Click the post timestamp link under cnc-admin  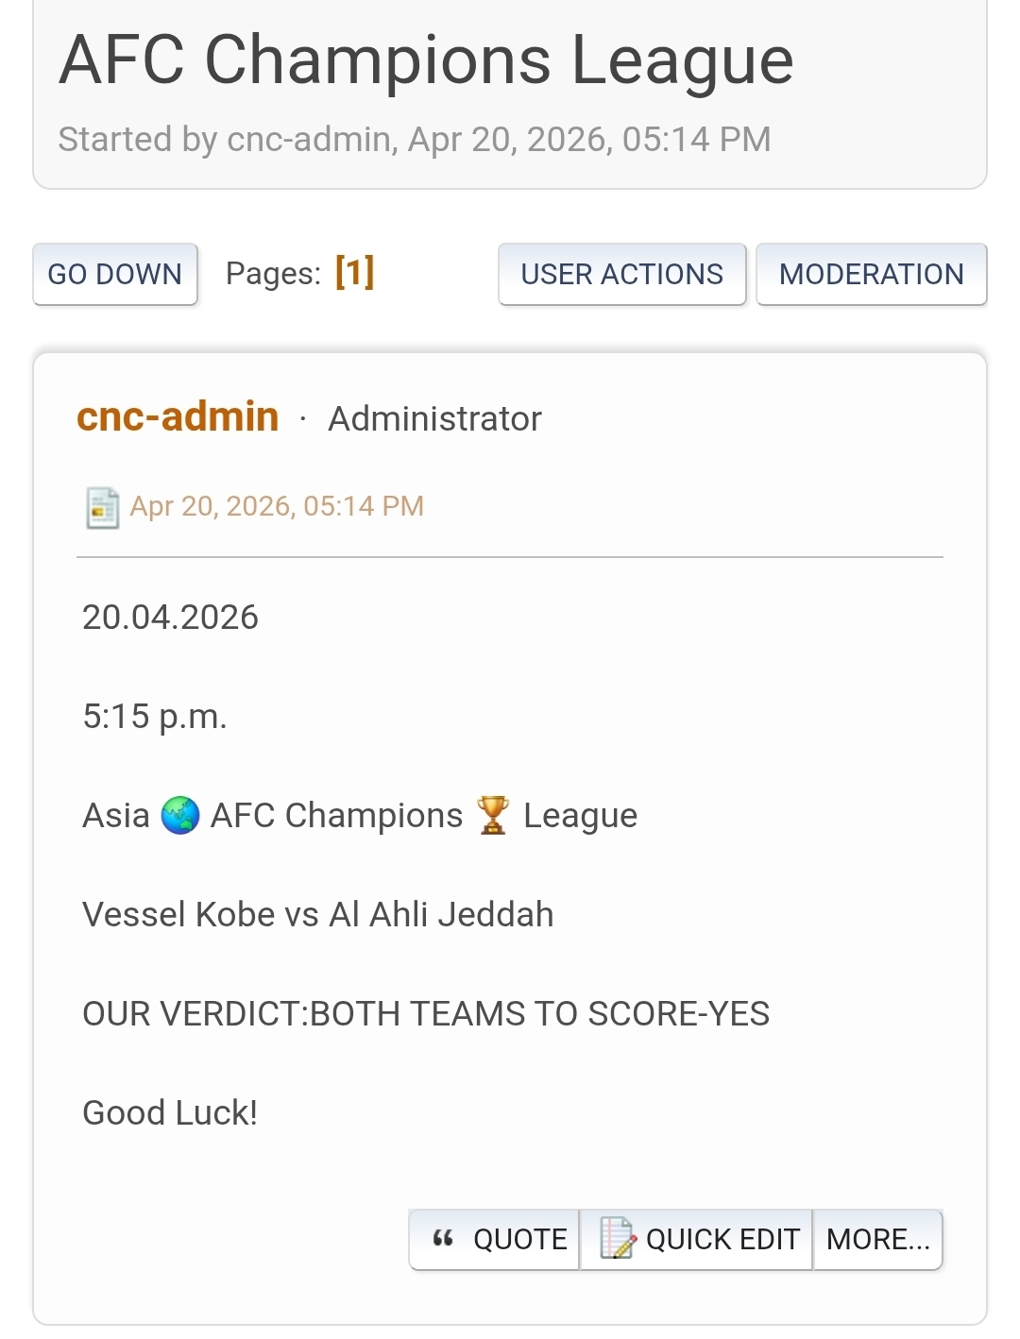click(x=277, y=506)
